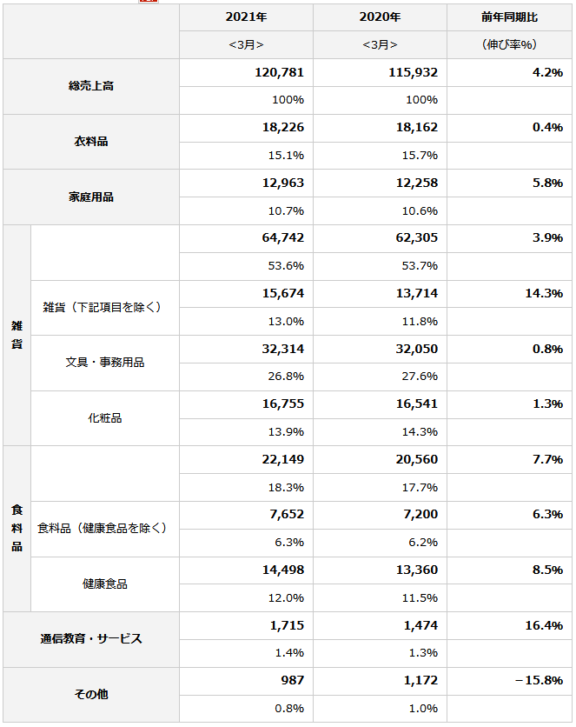Select the 化粧品 row label
Viewport: 576px width, 727px height.
[x=104, y=417]
